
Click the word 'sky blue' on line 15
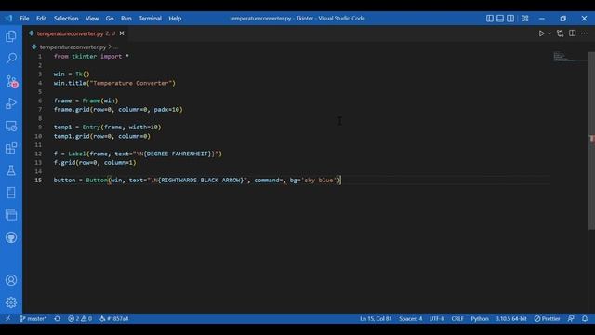coord(318,180)
